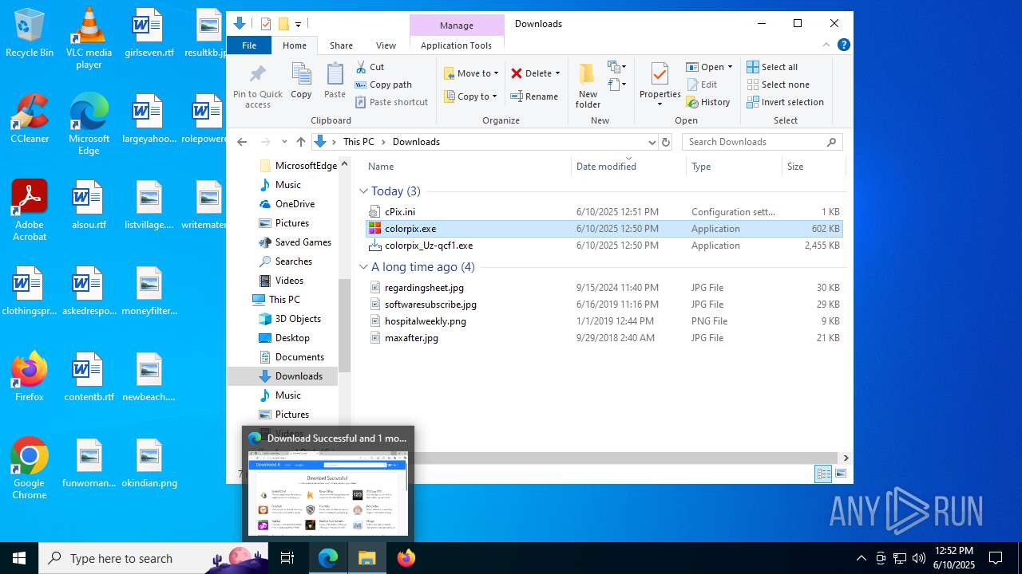Screen dimensions: 1022x574
Task: Click Invert selection in ribbon
Action: point(785,102)
